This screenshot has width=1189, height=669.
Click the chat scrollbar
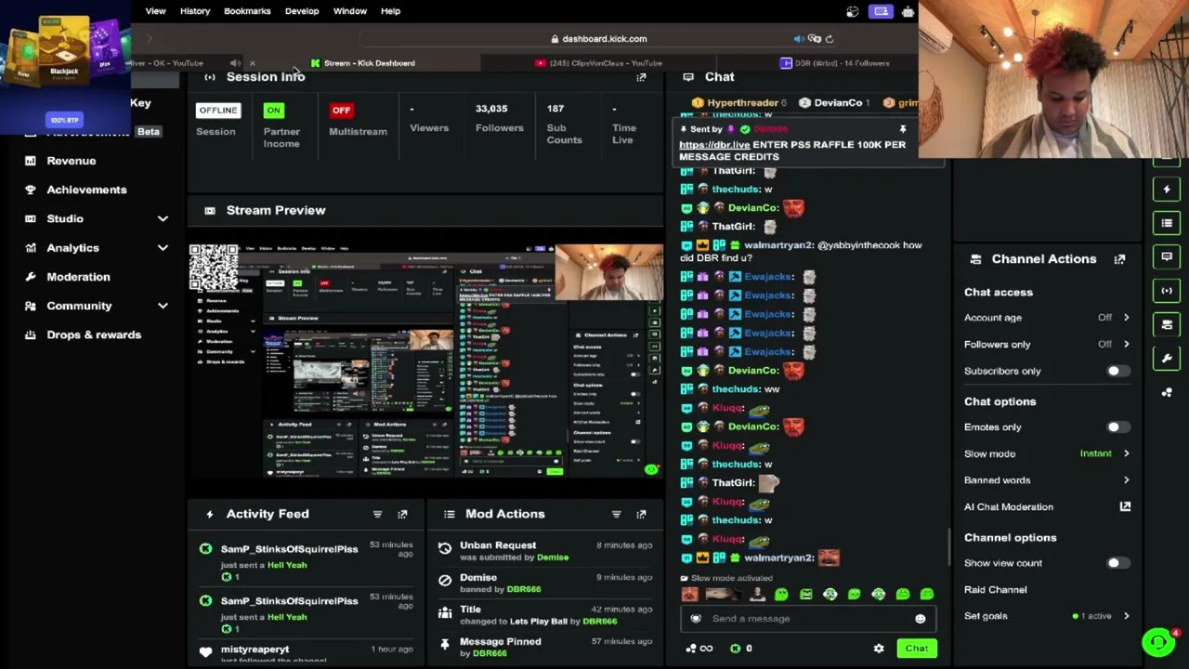click(x=948, y=548)
